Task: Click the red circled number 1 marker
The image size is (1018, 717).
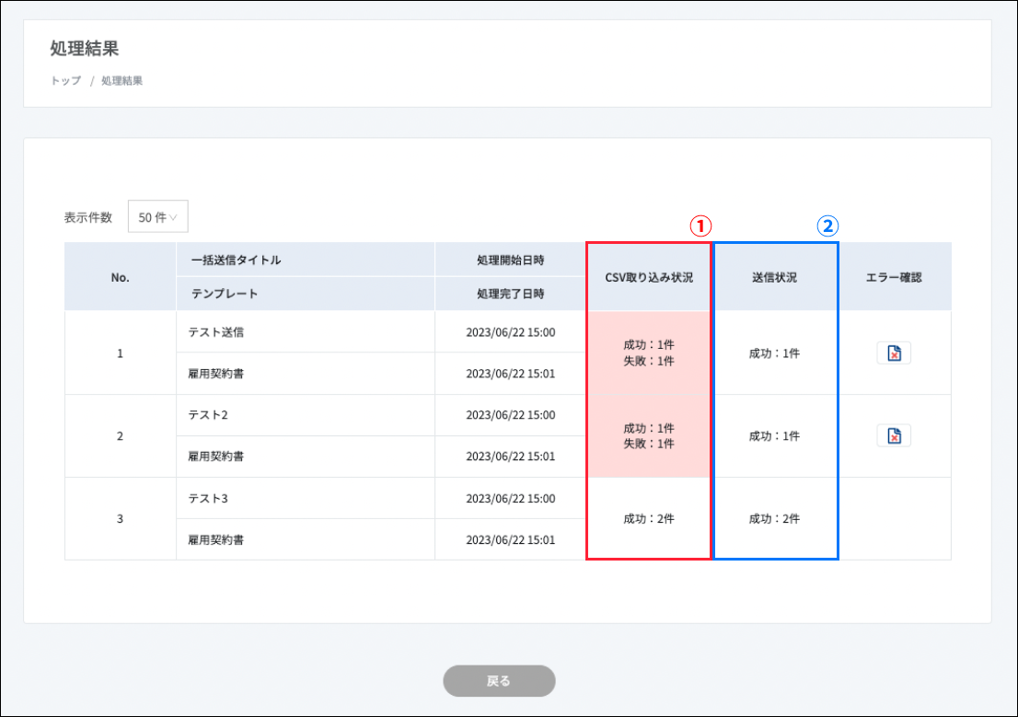Action: click(x=701, y=226)
